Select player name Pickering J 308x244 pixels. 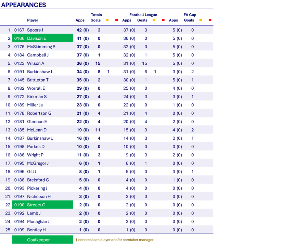[x=37, y=188]
